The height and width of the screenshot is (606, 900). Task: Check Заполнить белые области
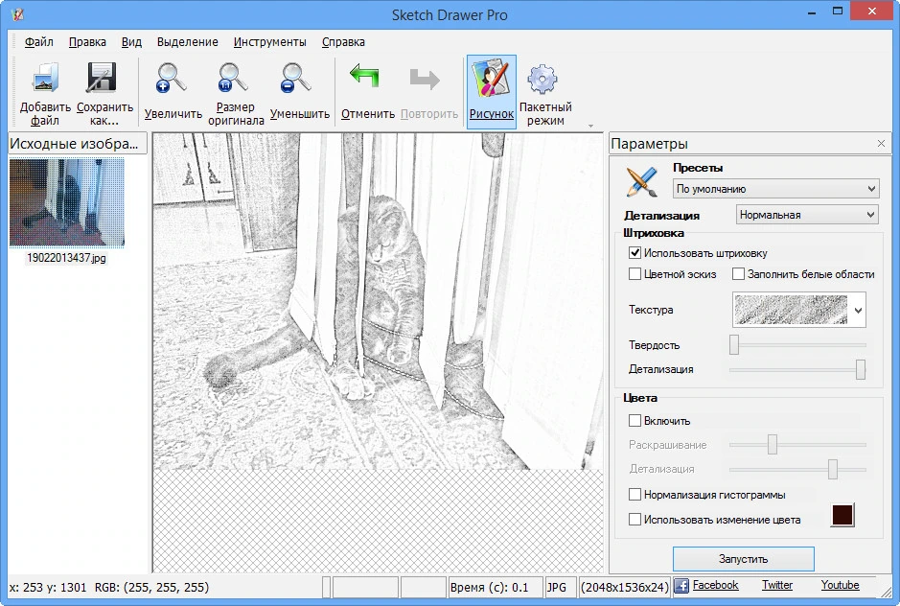738,274
